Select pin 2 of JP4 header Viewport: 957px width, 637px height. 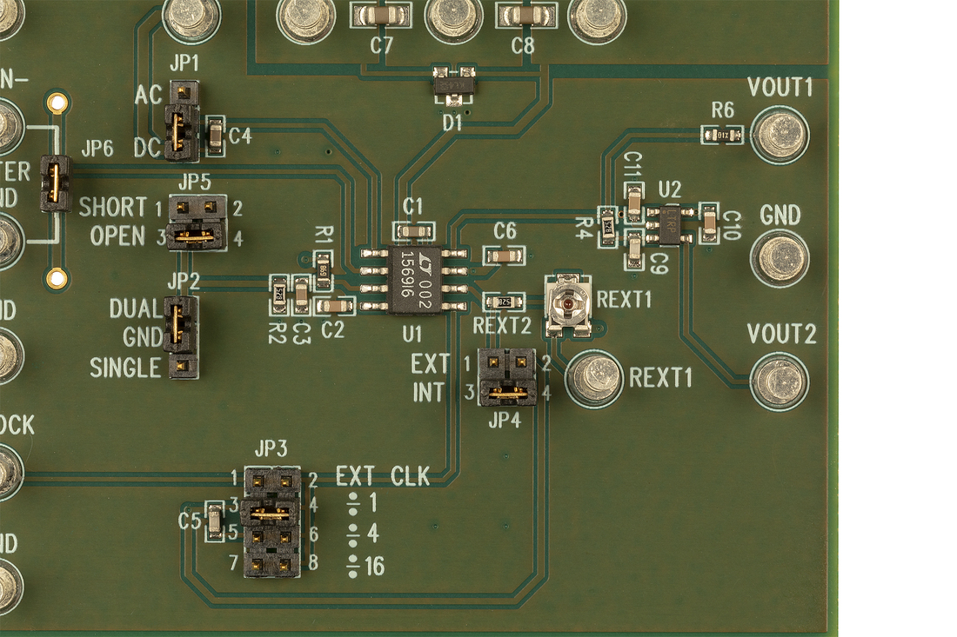522,362
